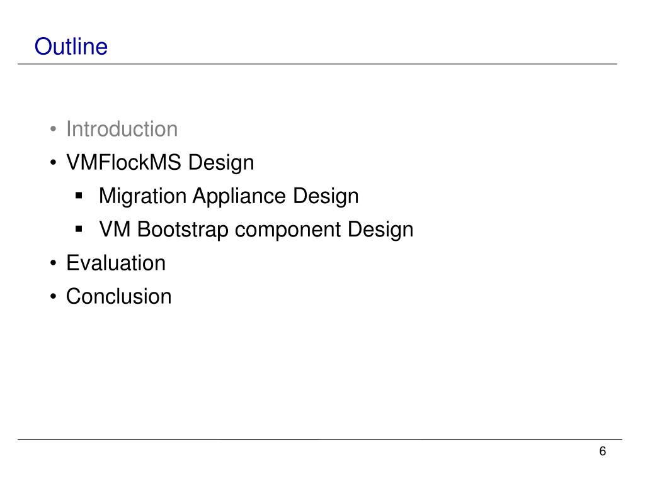Click slide page number 6
This screenshot has width=645, height=483.
click(603, 451)
